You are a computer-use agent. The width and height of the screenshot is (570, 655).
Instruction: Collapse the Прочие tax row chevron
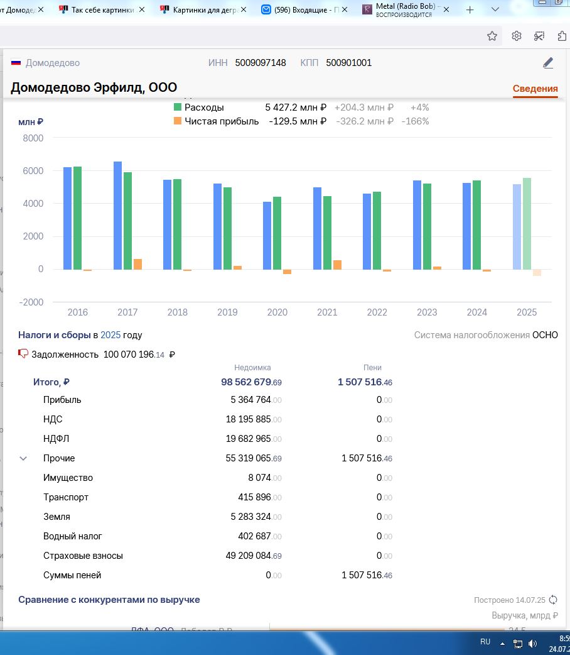tap(23, 458)
